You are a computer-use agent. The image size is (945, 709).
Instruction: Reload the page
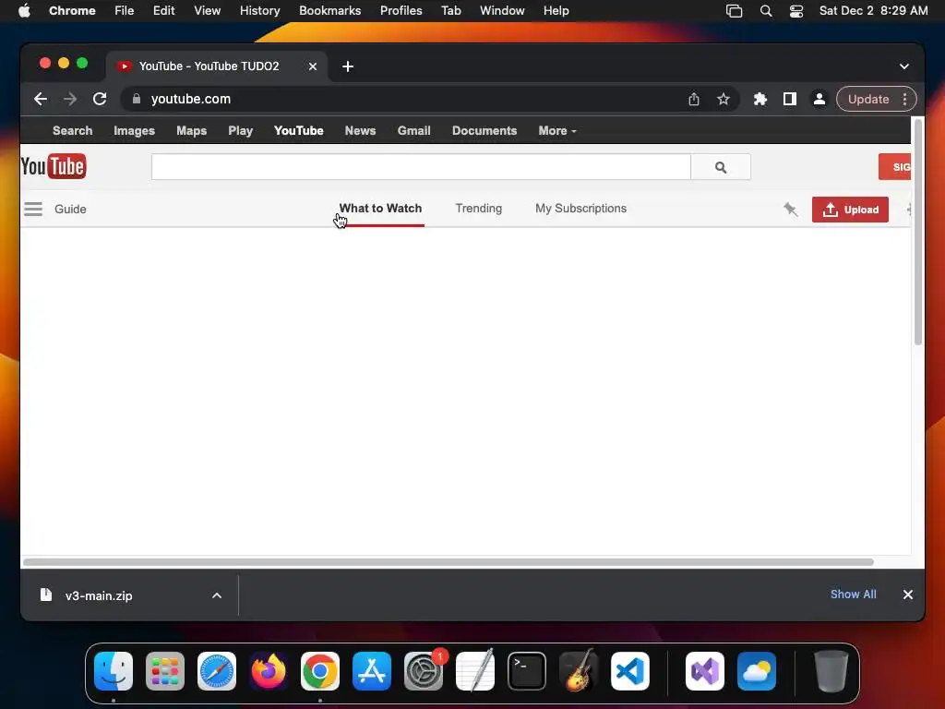100,99
